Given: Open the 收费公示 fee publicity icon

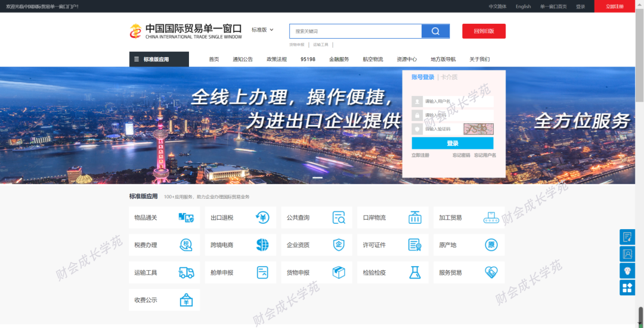Looking at the screenshot, I should pyautogui.click(x=186, y=300).
